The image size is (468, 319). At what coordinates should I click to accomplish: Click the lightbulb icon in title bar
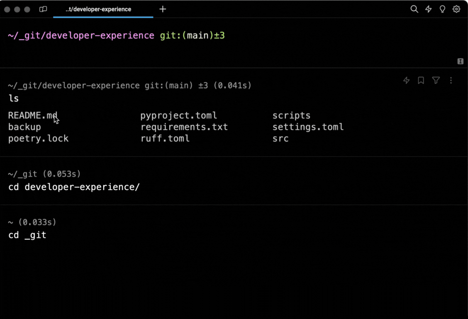(442, 9)
